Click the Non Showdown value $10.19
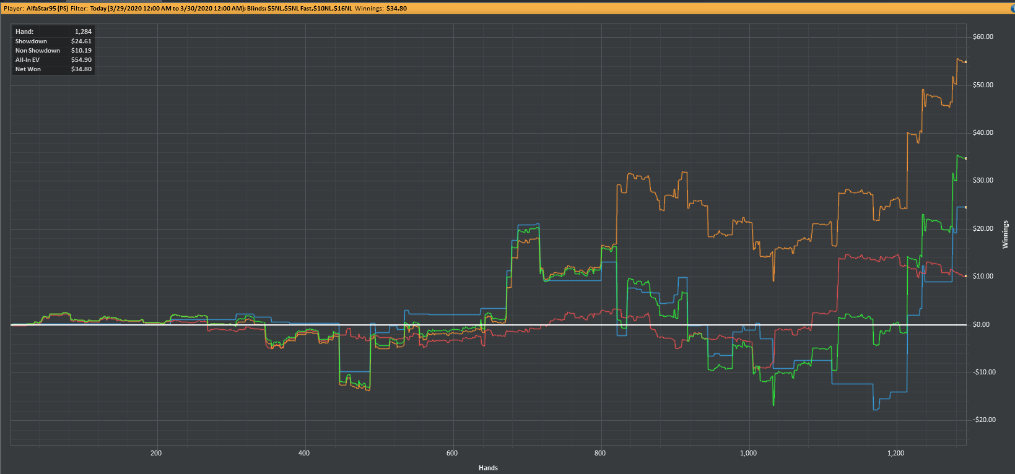Image resolution: width=1015 pixels, height=474 pixels. [x=81, y=51]
